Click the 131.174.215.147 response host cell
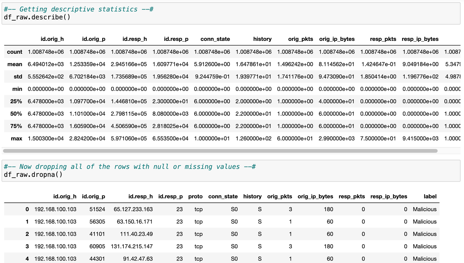 132,246
